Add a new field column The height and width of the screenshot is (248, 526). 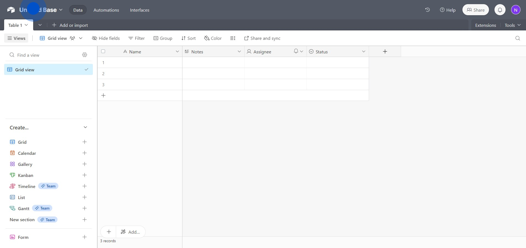pyautogui.click(x=385, y=51)
